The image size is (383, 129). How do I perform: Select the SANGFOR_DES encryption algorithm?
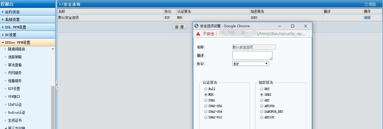point(262,112)
